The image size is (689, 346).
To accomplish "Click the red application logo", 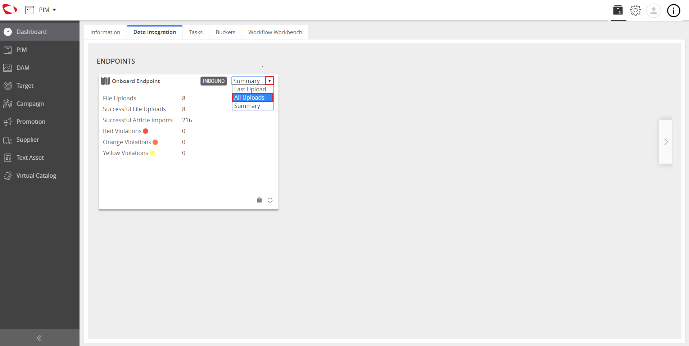I will tap(10, 9).
